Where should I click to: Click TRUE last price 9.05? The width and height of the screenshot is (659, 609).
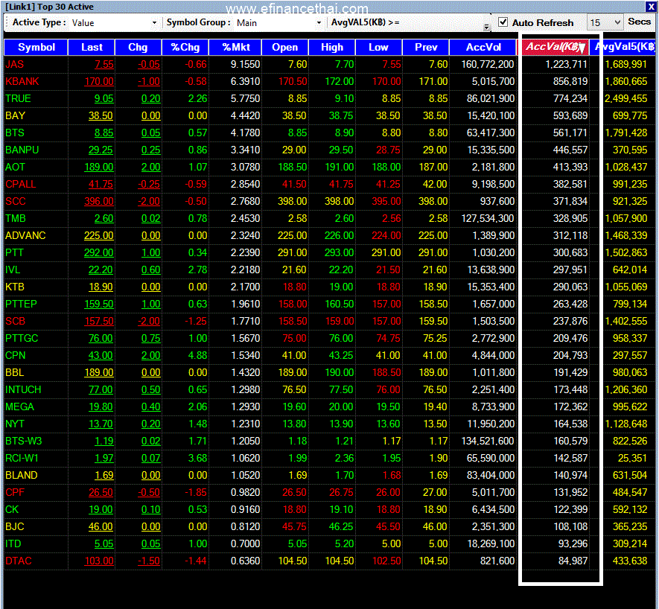[104, 99]
